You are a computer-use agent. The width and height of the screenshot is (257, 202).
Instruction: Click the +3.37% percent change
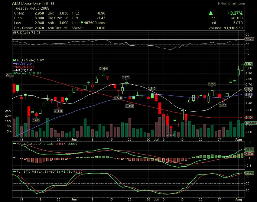235,13
